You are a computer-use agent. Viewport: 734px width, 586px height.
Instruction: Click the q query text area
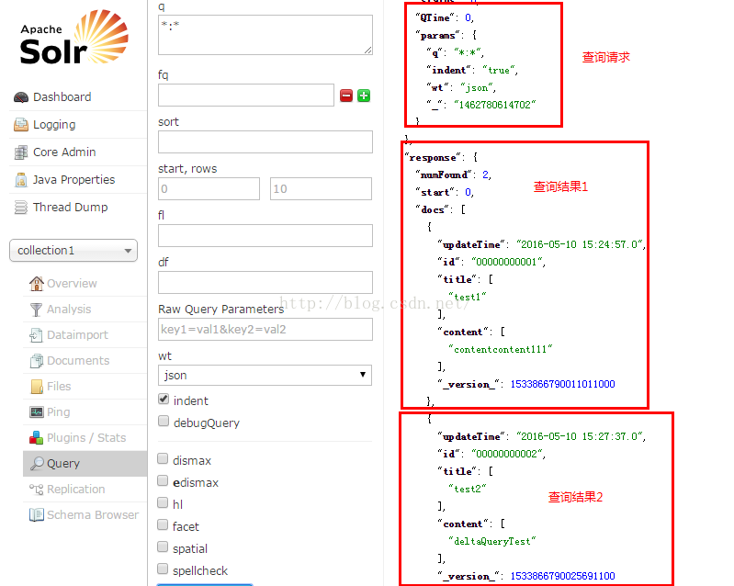pyautogui.click(x=265, y=35)
